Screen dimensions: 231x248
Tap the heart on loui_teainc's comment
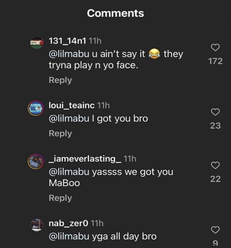215,112
